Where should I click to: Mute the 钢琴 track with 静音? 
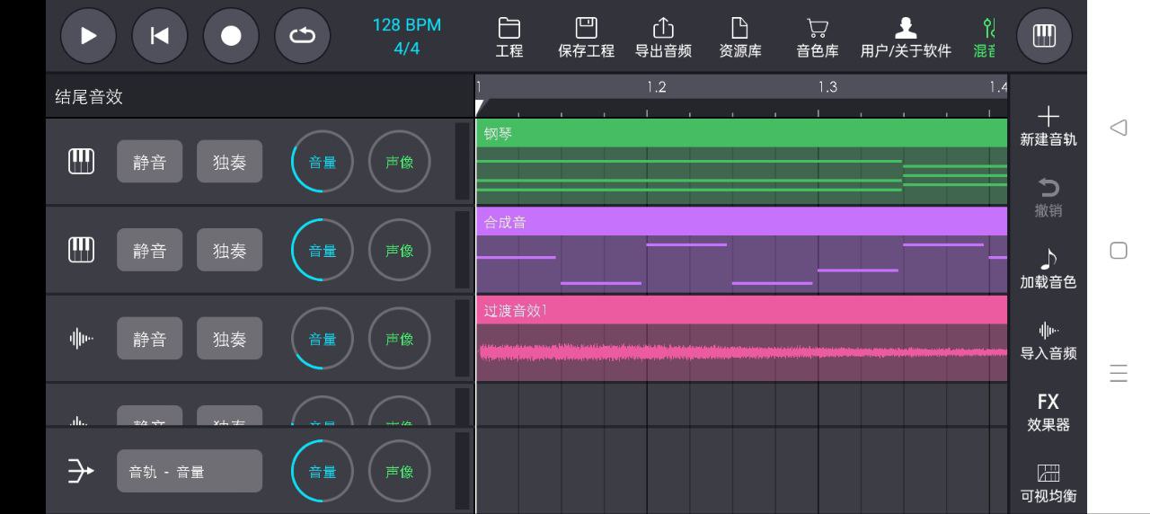[149, 162]
